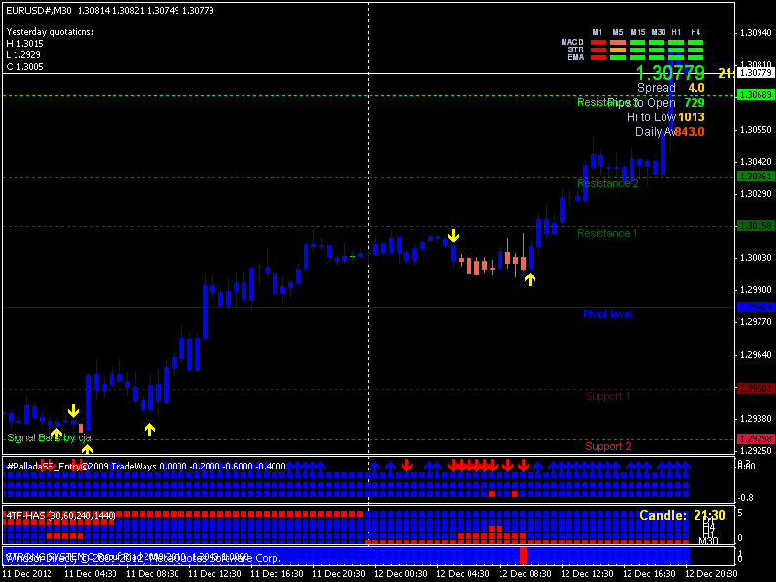
Task: Select the EMA H4 green signal bar
Action: click(695, 57)
